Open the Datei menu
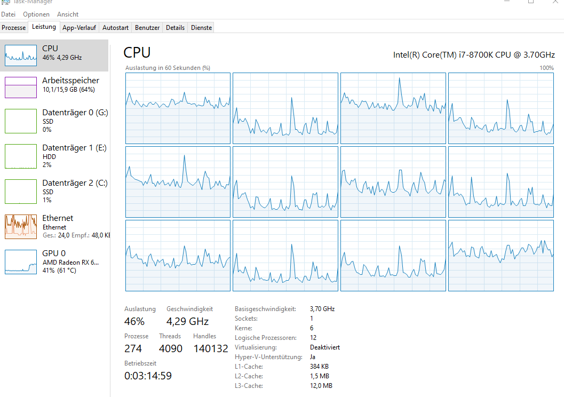The width and height of the screenshot is (564, 397). [9, 14]
